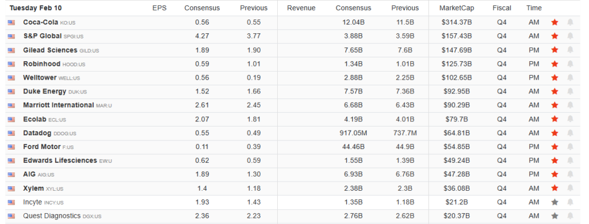The height and width of the screenshot is (224, 589).
Task: Enable alert bell for Edwards Lifesciences
Action: [570, 161]
